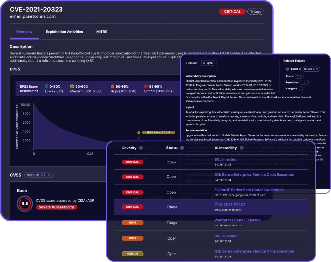Expand the DEMO-4 Ticket ID dropdown
331x262 pixels.
(x=311, y=69)
